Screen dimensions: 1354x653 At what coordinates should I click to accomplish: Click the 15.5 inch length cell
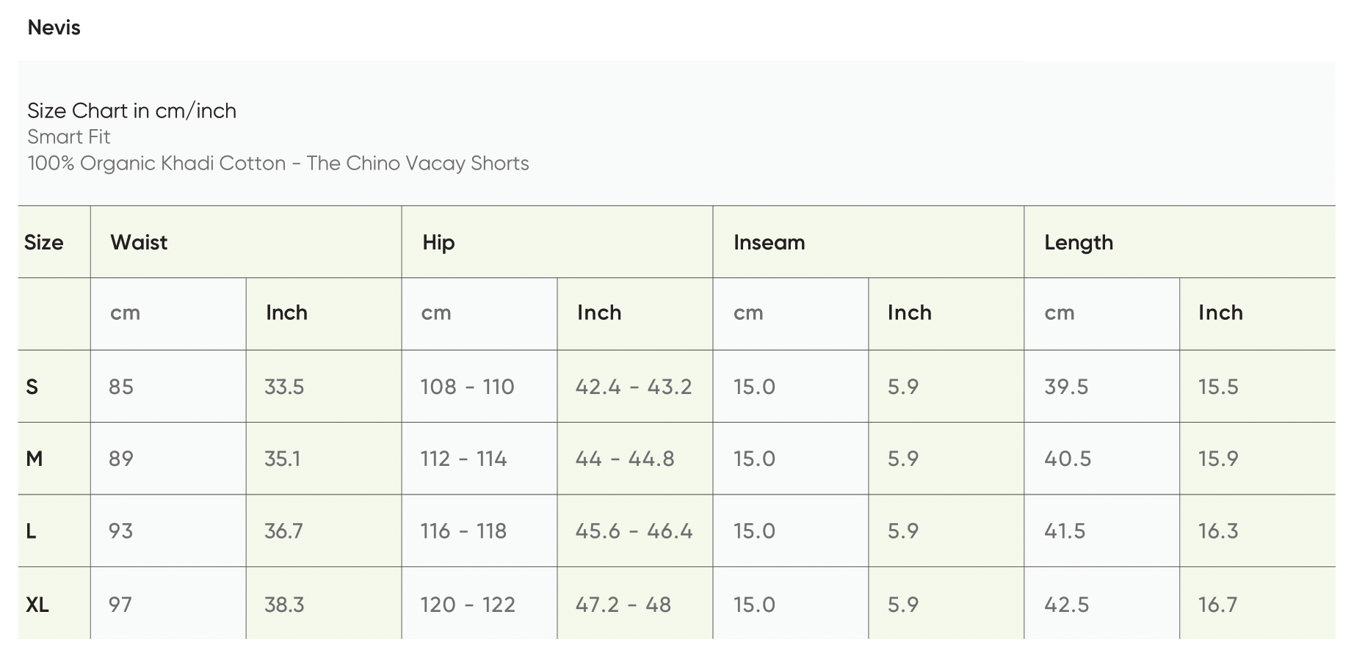coord(1218,387)
